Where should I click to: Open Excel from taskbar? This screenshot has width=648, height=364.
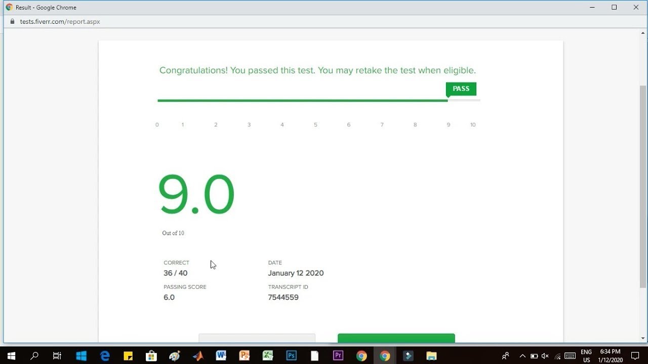pos(268,355)
